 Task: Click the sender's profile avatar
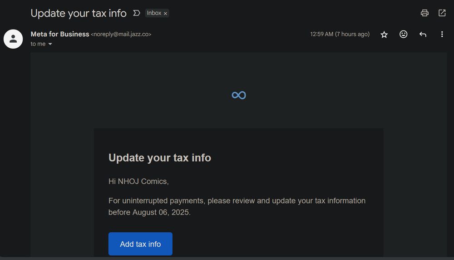pos(13,39)
